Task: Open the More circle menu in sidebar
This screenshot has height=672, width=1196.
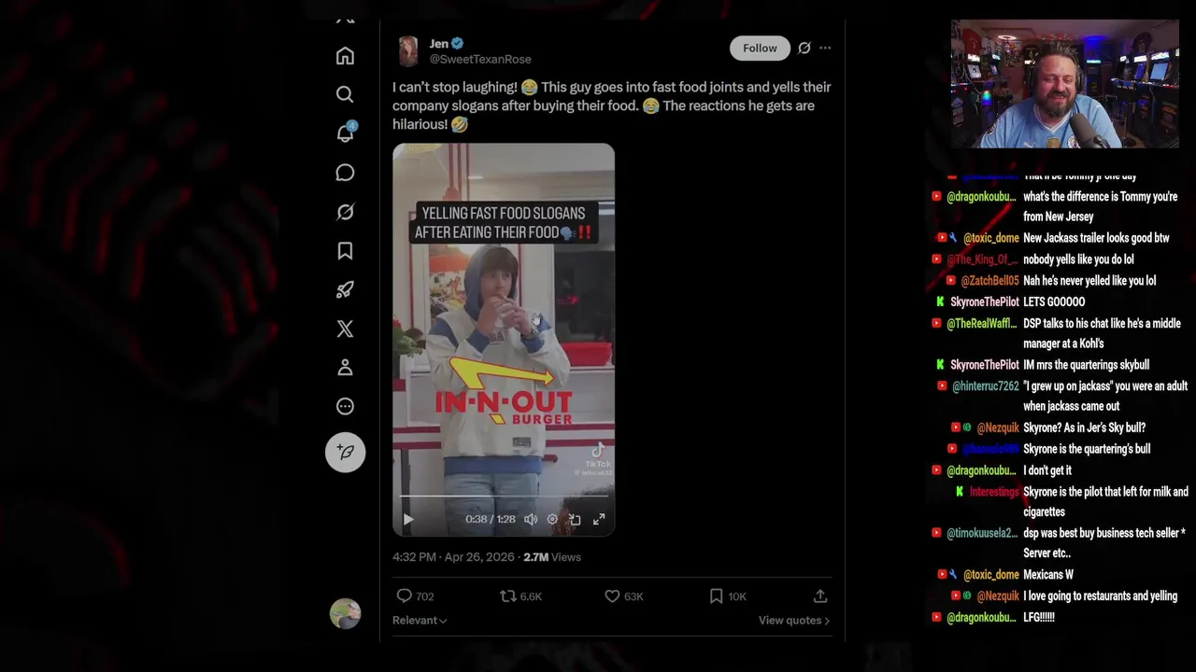Action: (345, 406)
